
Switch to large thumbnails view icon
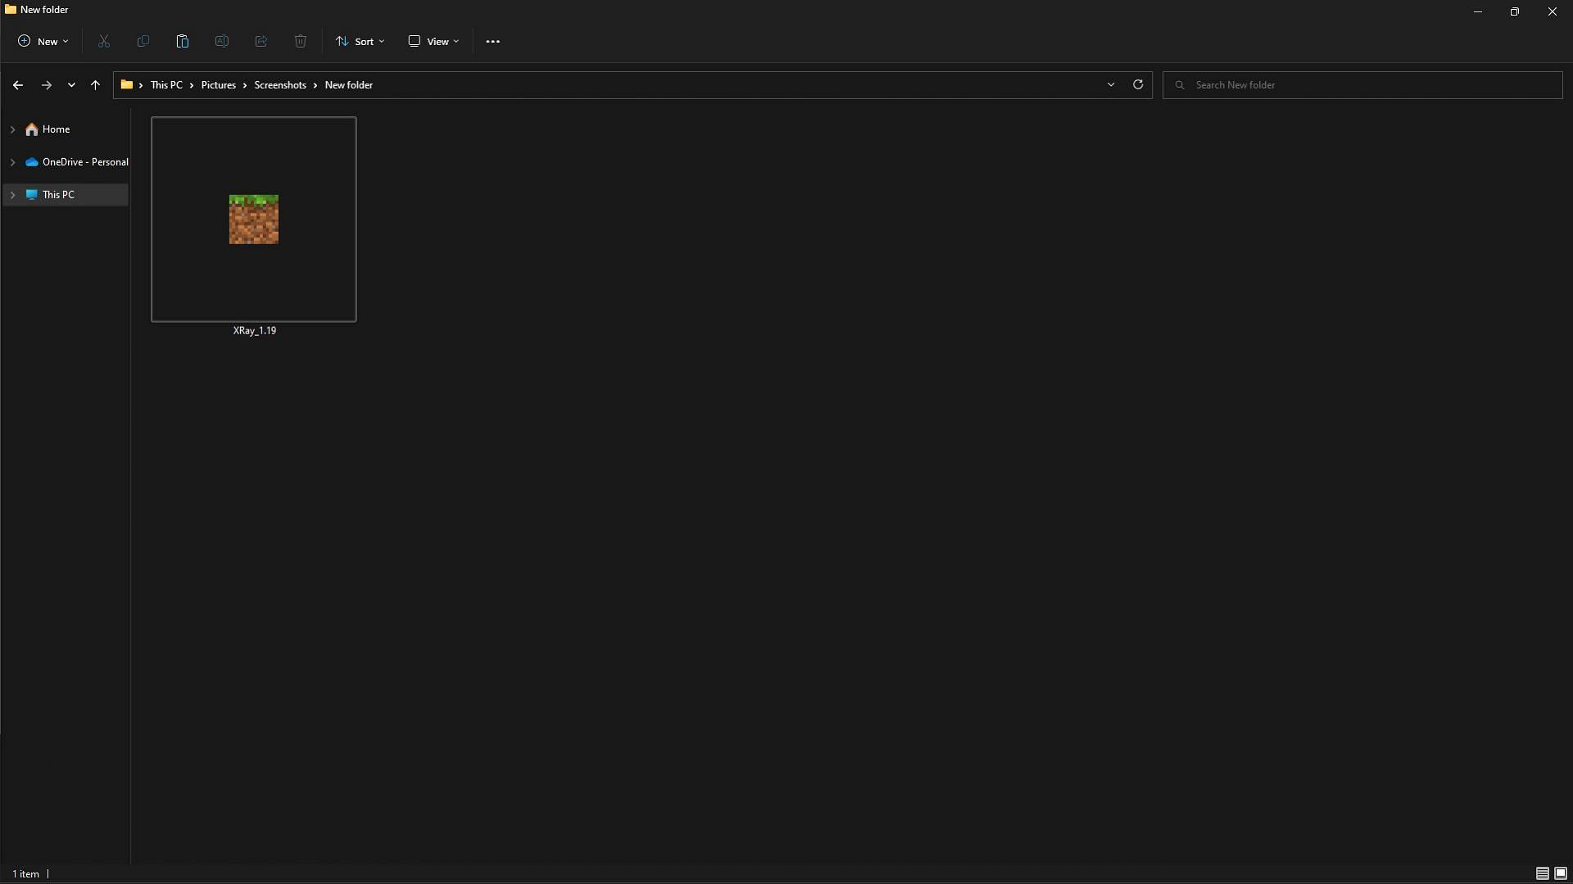[1561, 873]
